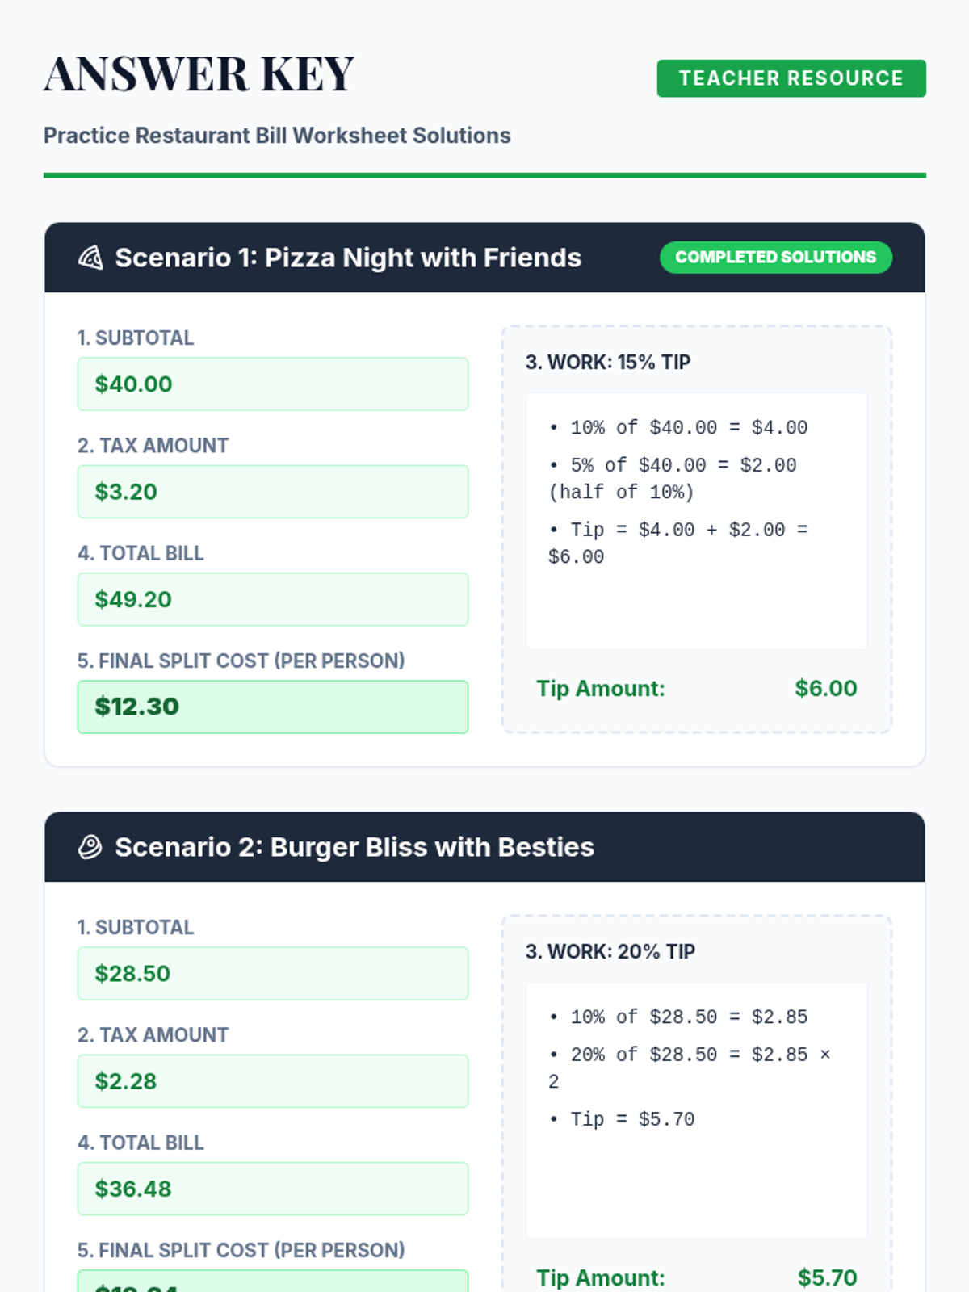The image size is (969, 1292).
Task: Click the 15% tip work box
Action: [x=696, y=521]
